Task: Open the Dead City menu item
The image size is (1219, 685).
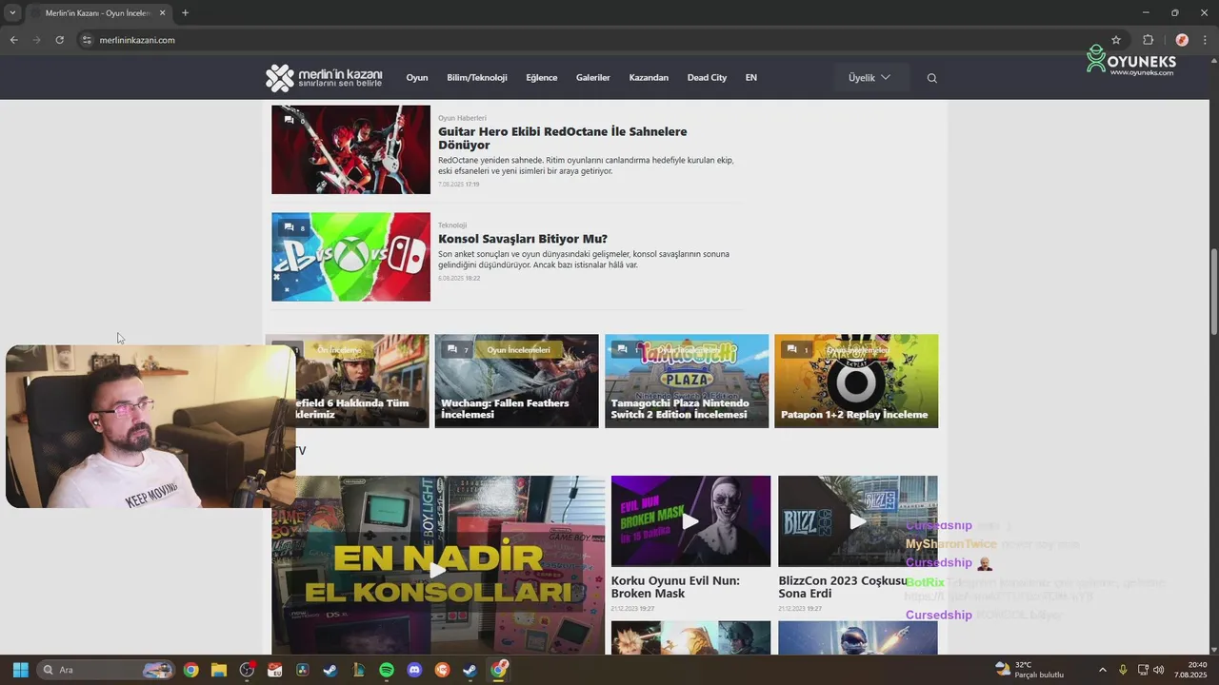Action: (707, 78)
